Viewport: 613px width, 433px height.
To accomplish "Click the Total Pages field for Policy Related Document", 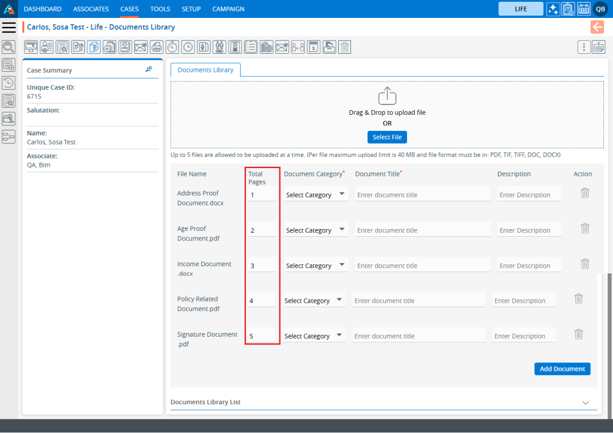I will pos(262,301).
